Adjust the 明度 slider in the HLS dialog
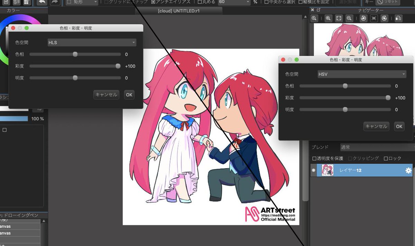The width and height of the screenshot is (415, 246). click(x=75, y=78)
